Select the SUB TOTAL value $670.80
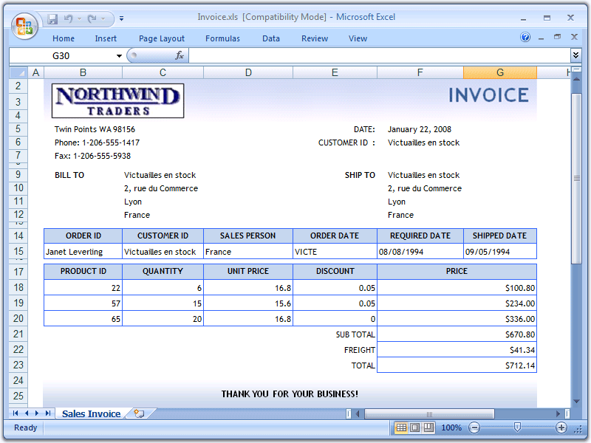This screenshot has height=443, width=591. (457, 334)
